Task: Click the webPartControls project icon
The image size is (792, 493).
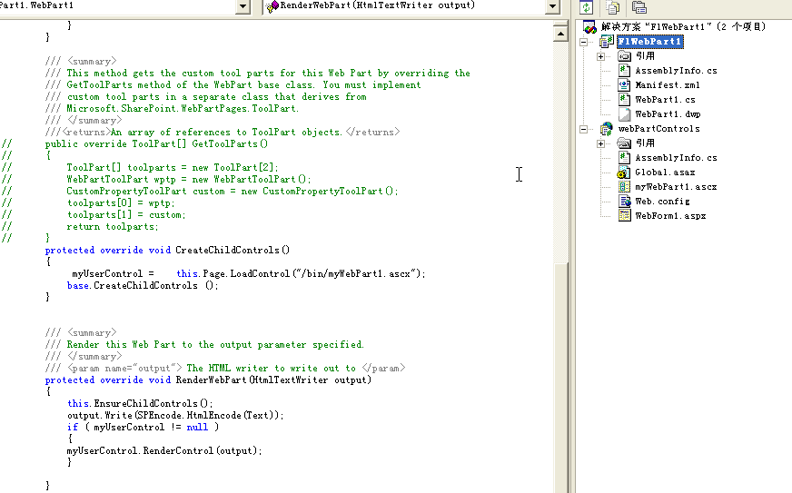Action: pos(606,129)
